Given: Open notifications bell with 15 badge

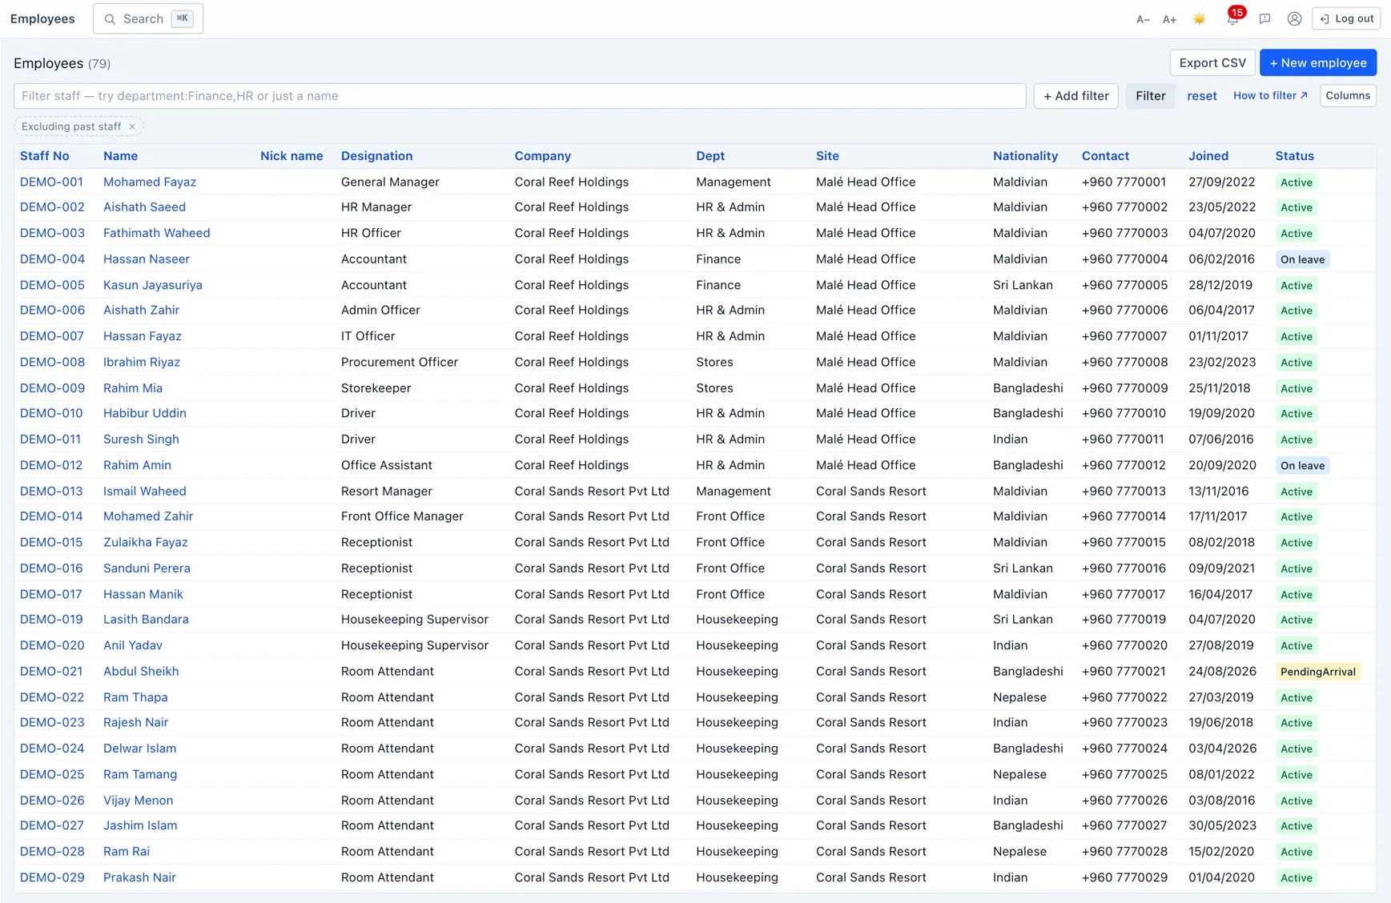Looking at the screenshot, I should click(x=1232, y=18).
